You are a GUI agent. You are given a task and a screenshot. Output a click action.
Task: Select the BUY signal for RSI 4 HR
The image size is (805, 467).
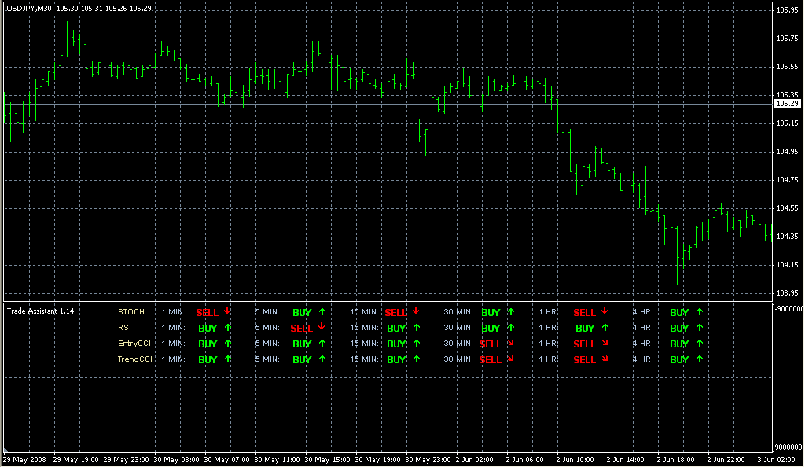(x=678, y=328)
